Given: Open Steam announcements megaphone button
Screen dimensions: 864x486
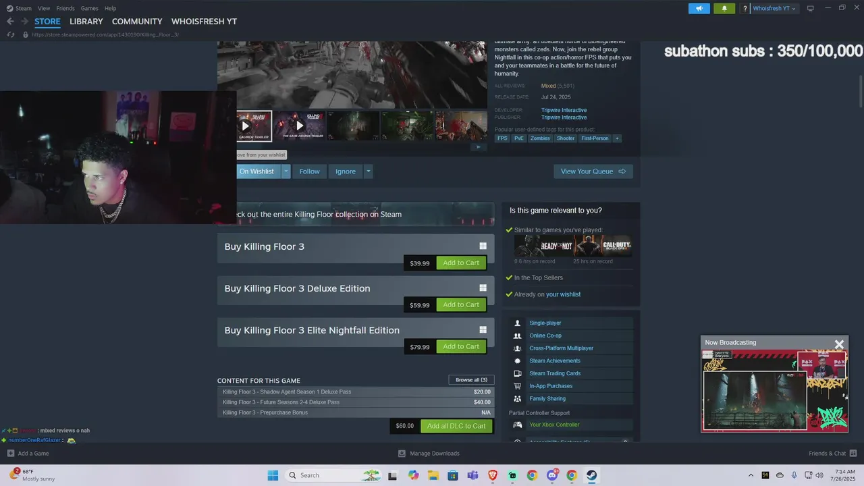Looking at the screenshot, I should (699, 8).
